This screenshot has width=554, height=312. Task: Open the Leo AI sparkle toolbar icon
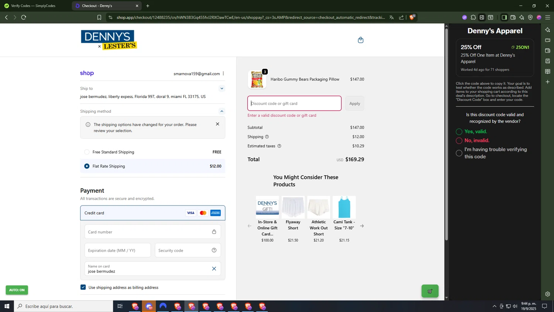pyautogui.click(x=521, y=17)
